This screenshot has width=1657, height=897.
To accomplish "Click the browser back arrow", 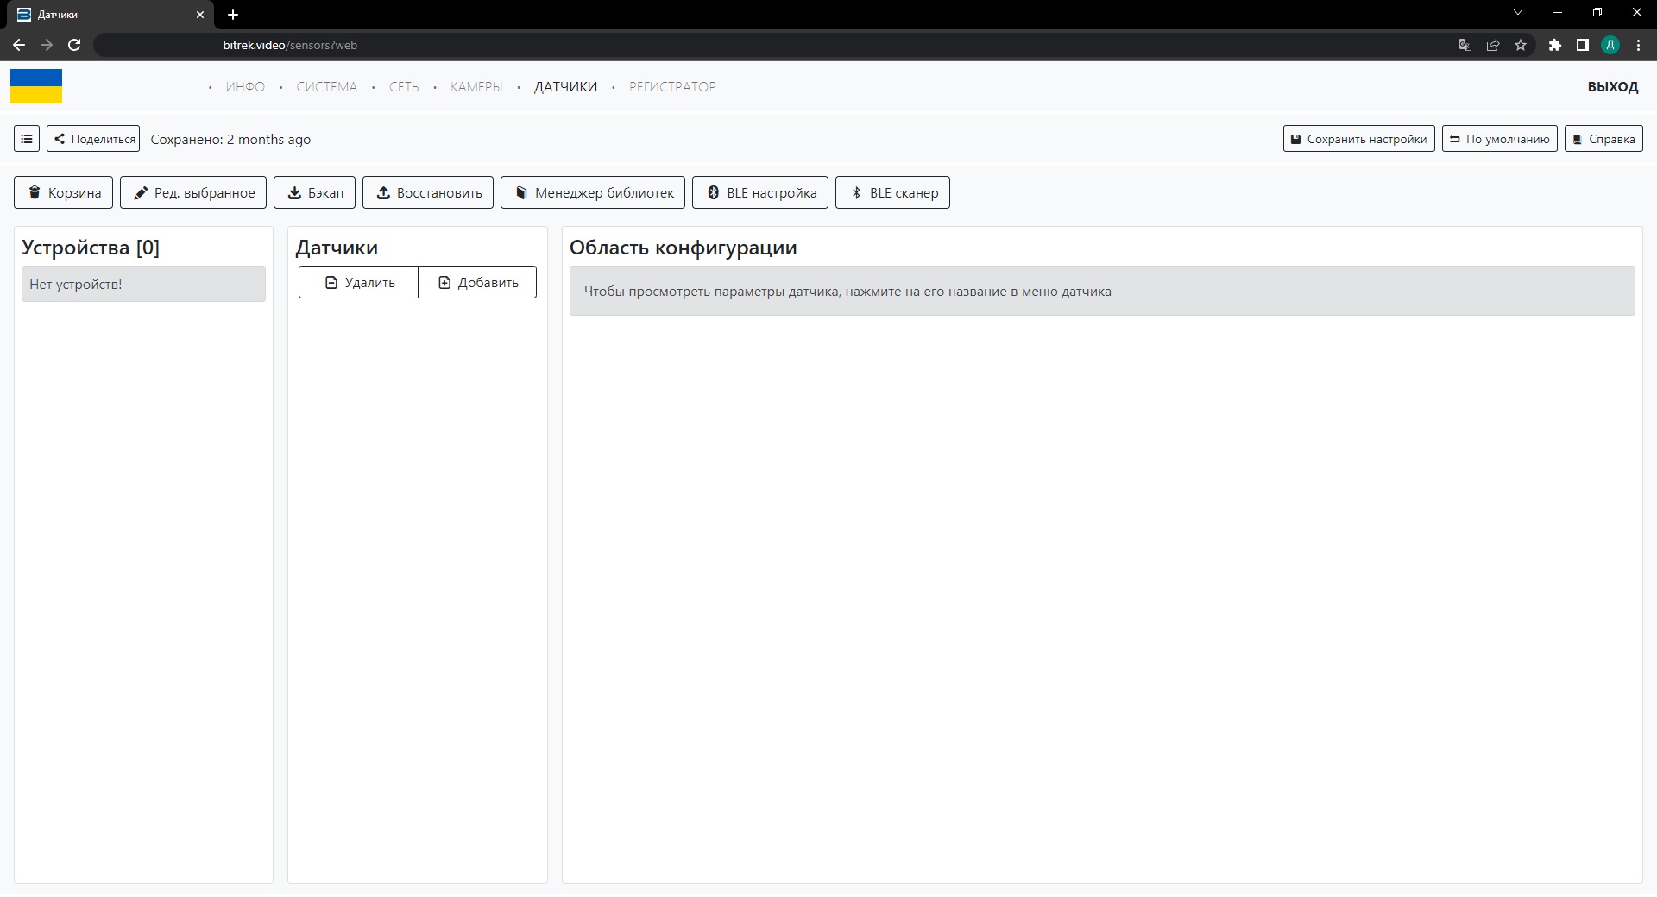I will 19,45.
